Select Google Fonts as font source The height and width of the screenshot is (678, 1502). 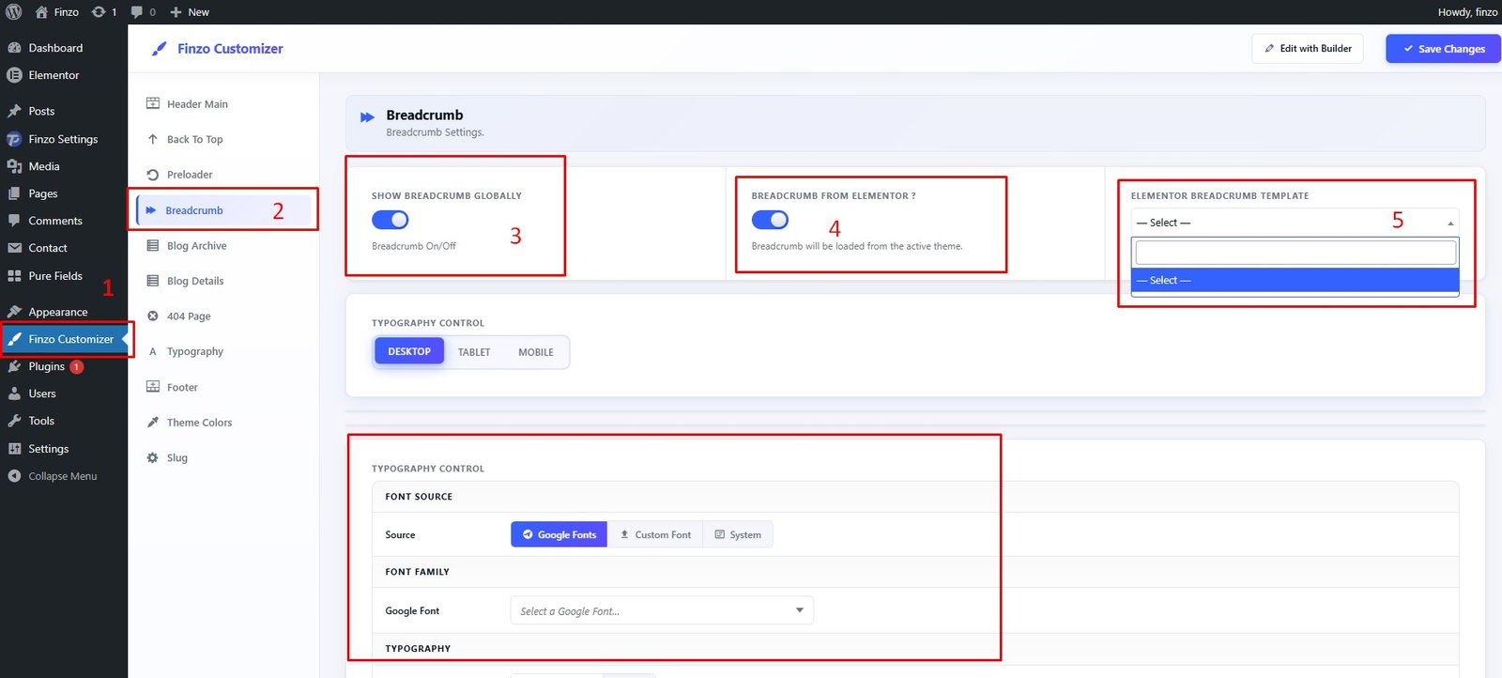(x=559, y=534)
